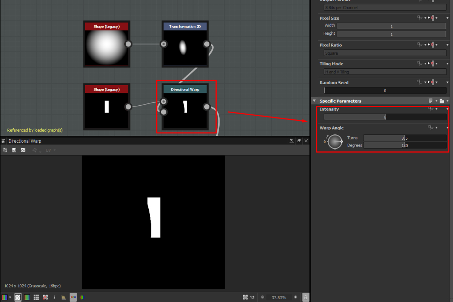453x302 pixels.
Task: Fit the image to view
Action: point(245,297)
